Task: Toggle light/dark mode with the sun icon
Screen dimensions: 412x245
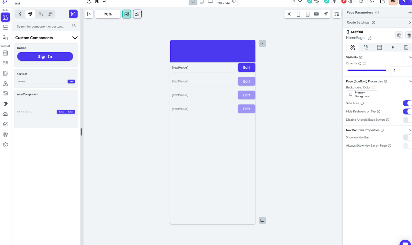Action: [x=289, y=14]
